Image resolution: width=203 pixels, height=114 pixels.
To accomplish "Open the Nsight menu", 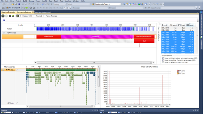I will (x=44, y=1).
